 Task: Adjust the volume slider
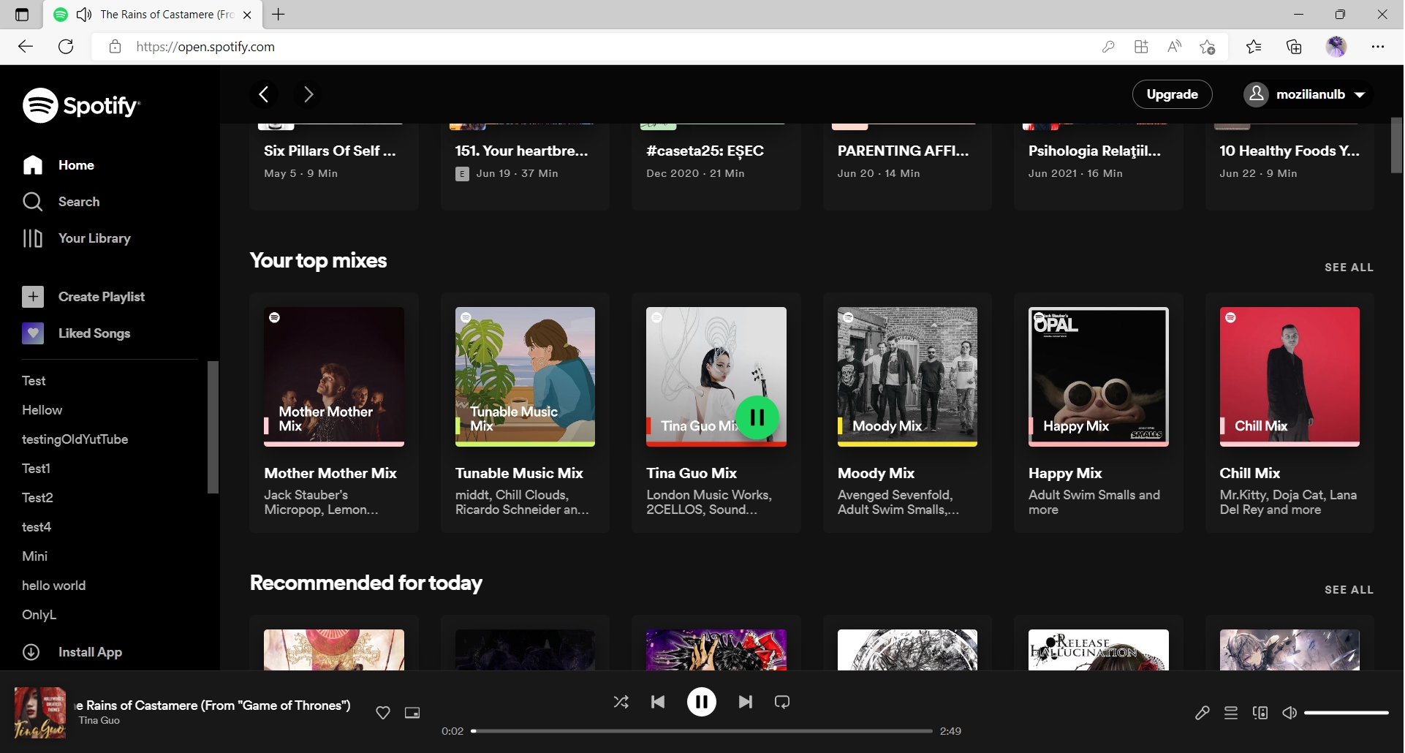click(1345, 713)
